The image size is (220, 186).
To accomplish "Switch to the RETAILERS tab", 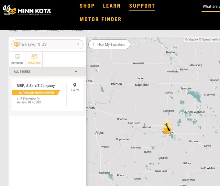I will [x=34, y=60].
